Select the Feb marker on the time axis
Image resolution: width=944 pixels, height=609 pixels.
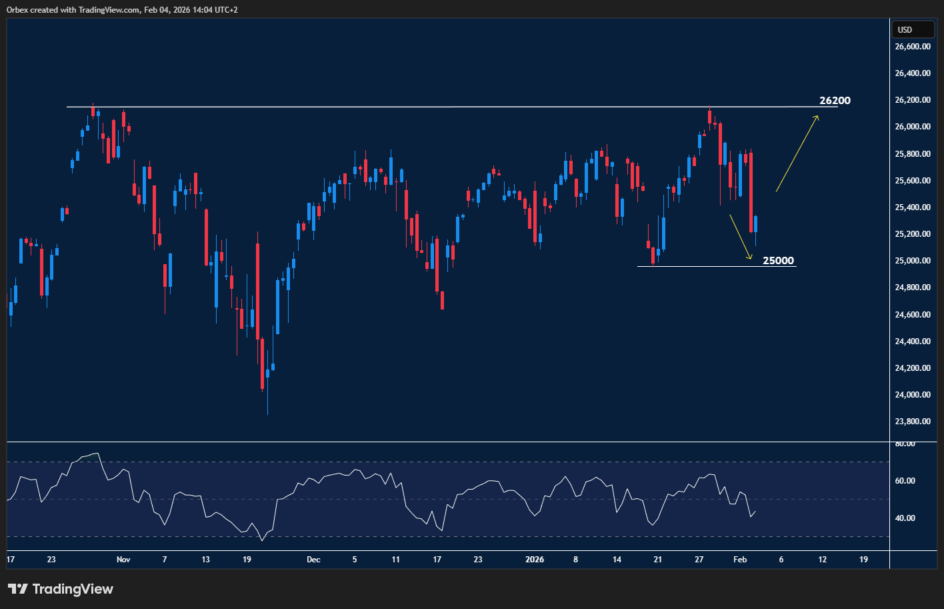pos(740,560)
